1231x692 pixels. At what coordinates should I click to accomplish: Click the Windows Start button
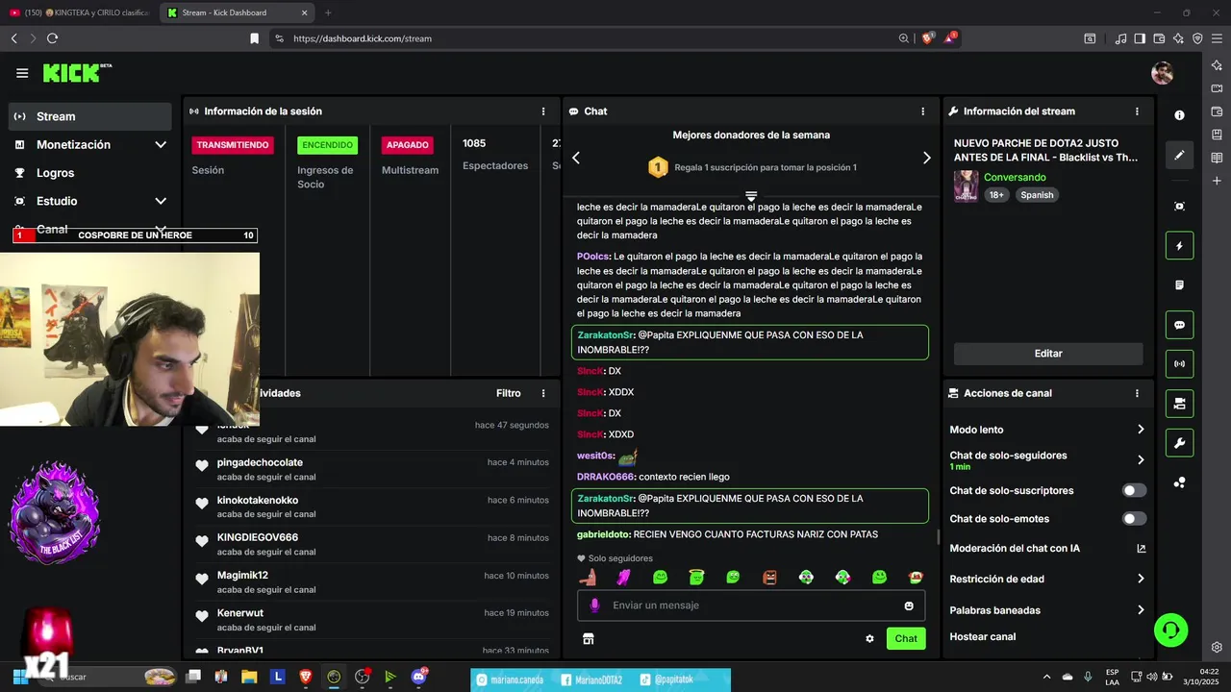(18, 677)
